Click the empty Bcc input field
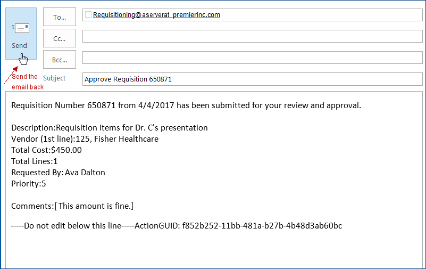Viewport: 426px width, 269px height. point(252,57)
